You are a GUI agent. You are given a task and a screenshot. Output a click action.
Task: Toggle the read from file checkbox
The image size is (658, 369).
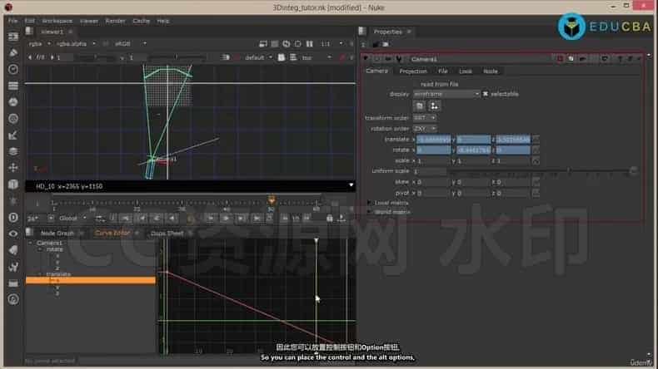(x=415, y=84)
